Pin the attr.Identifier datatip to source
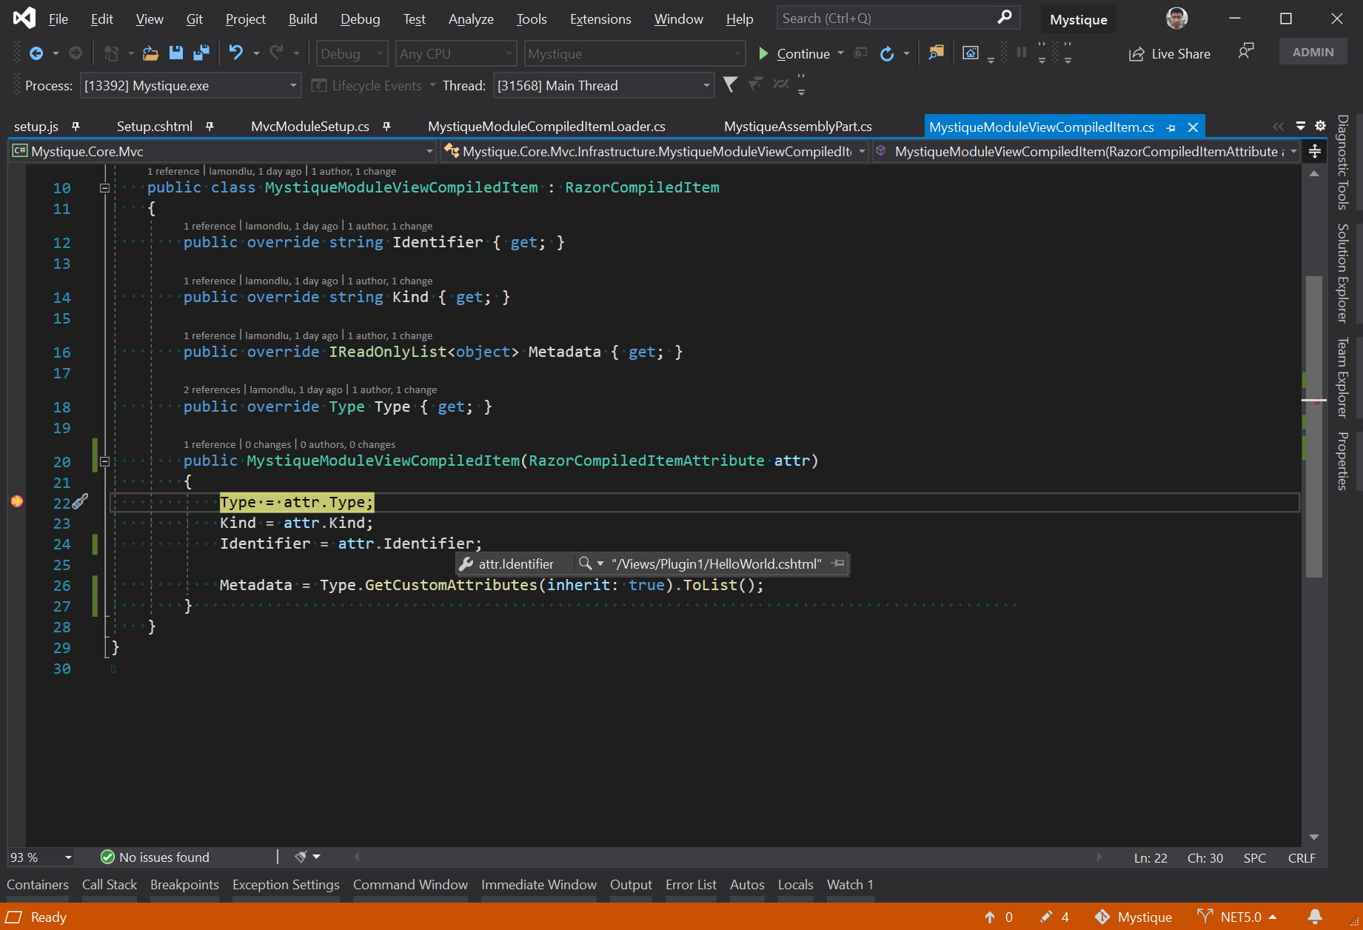1363x930 pixels. click(x=838, y=563)
